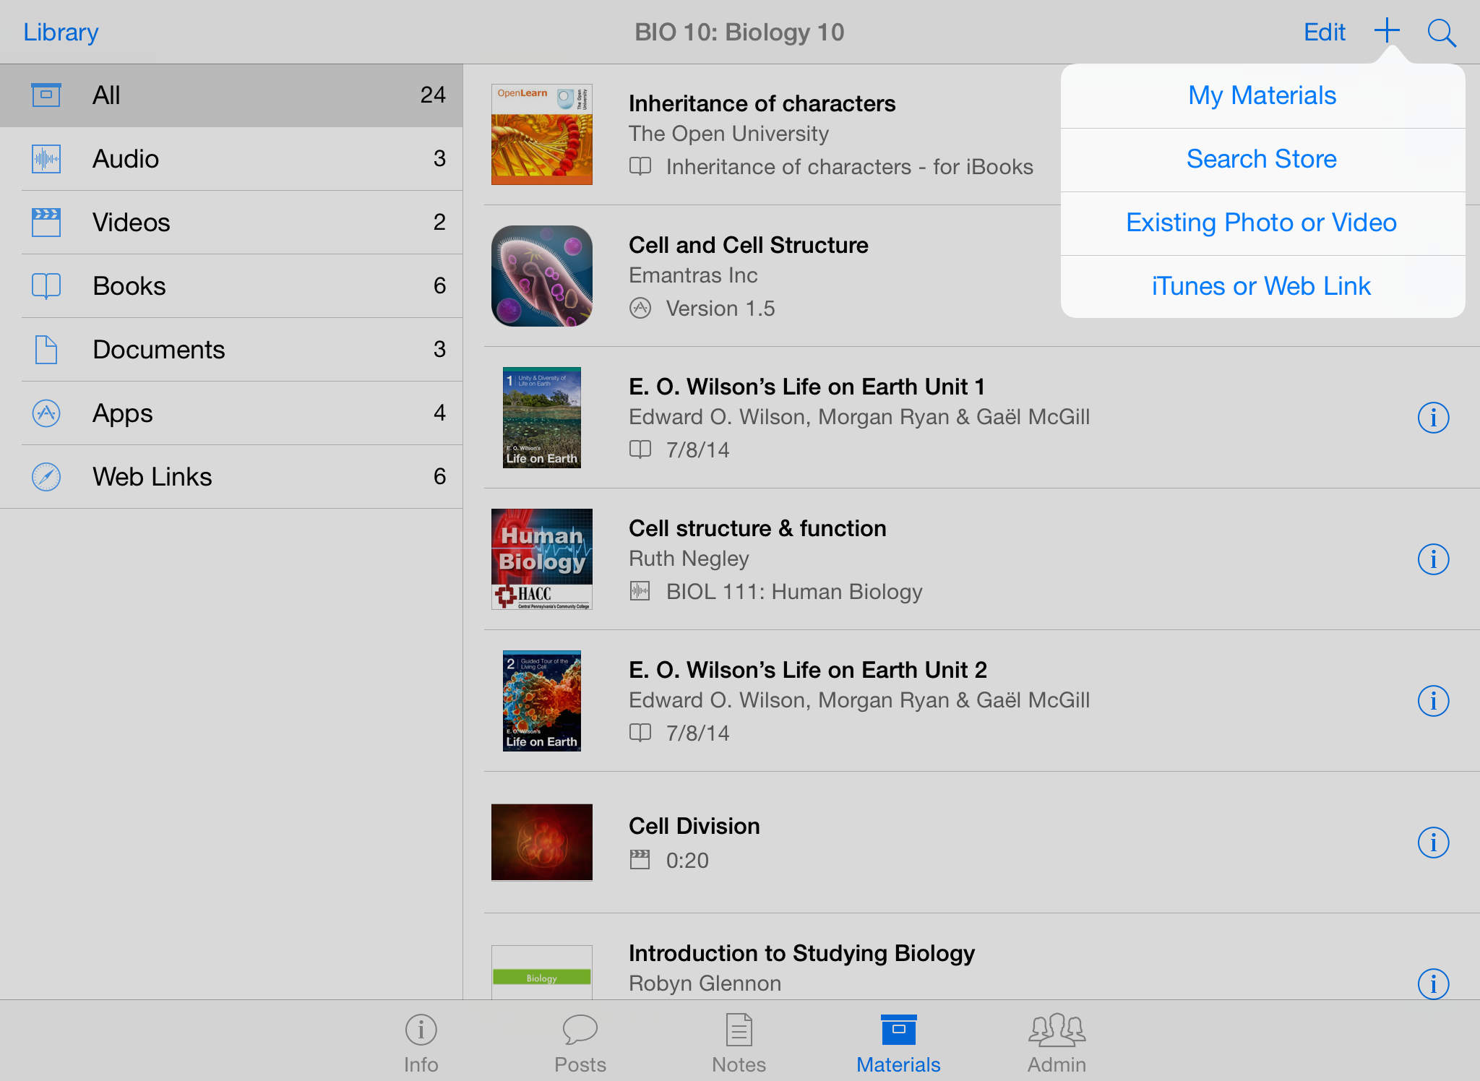Select the Videos category icon

pos(47,220)
